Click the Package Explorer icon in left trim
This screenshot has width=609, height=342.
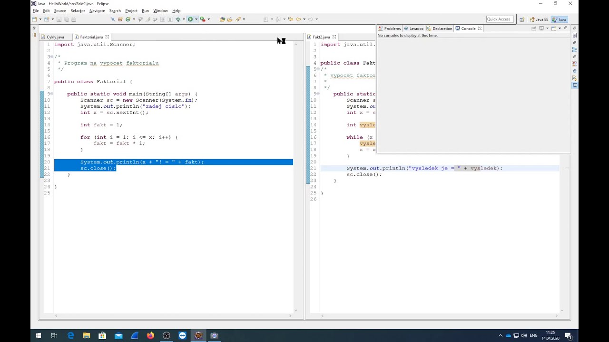tap(34, 35)
